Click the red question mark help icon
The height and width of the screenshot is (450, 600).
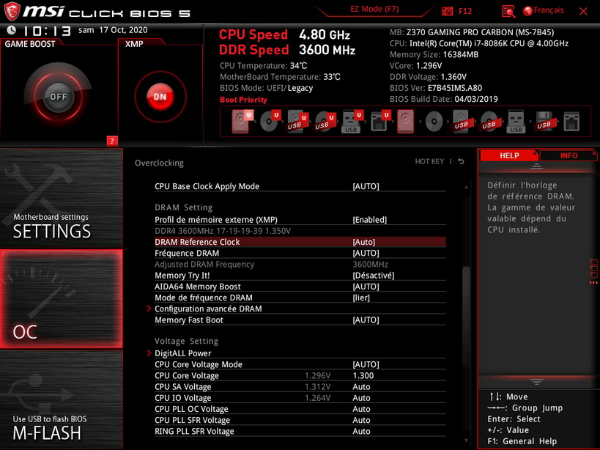(x=111, y=141)
